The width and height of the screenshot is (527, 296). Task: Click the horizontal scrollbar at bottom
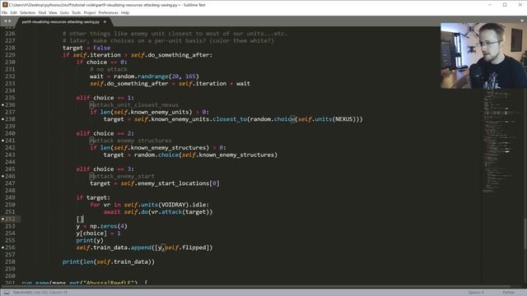(x=255, y=287)
